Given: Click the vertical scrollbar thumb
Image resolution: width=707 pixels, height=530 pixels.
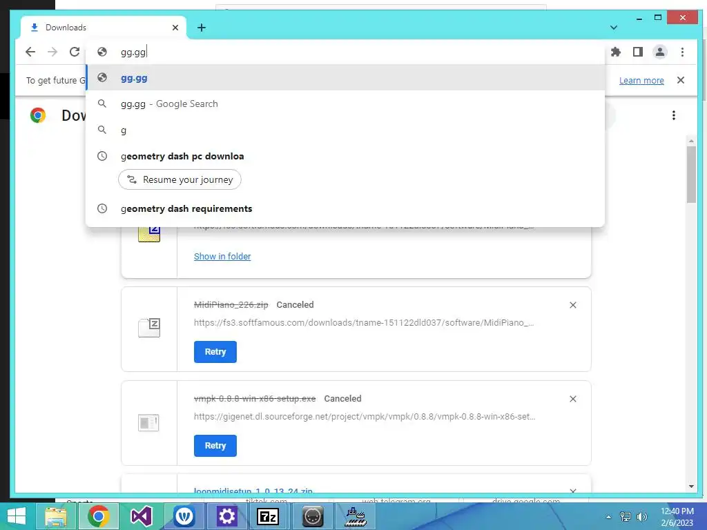Looking at the screenshot, I should click(x=691, y=175).
